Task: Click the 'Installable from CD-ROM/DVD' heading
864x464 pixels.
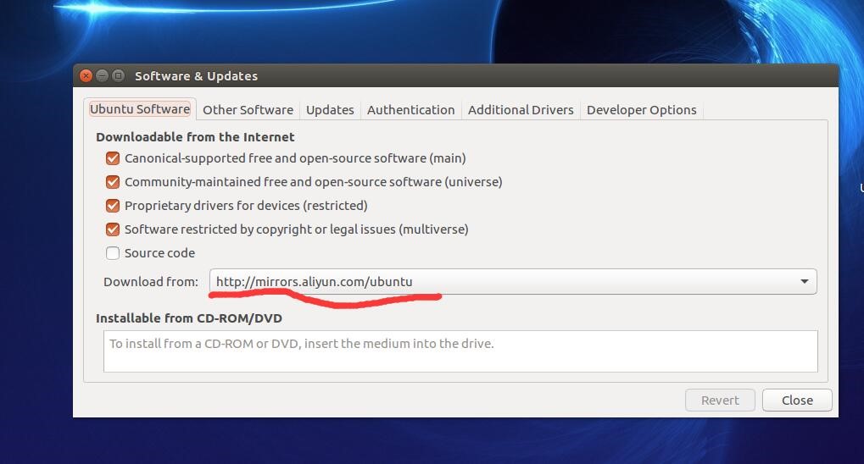Action: pos(189,318)
